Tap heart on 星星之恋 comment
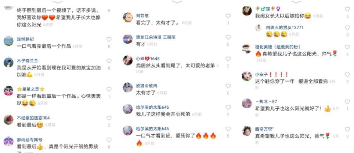Image resolution: width=354 pixels, height=153 pixels. [x=109, y=89]
